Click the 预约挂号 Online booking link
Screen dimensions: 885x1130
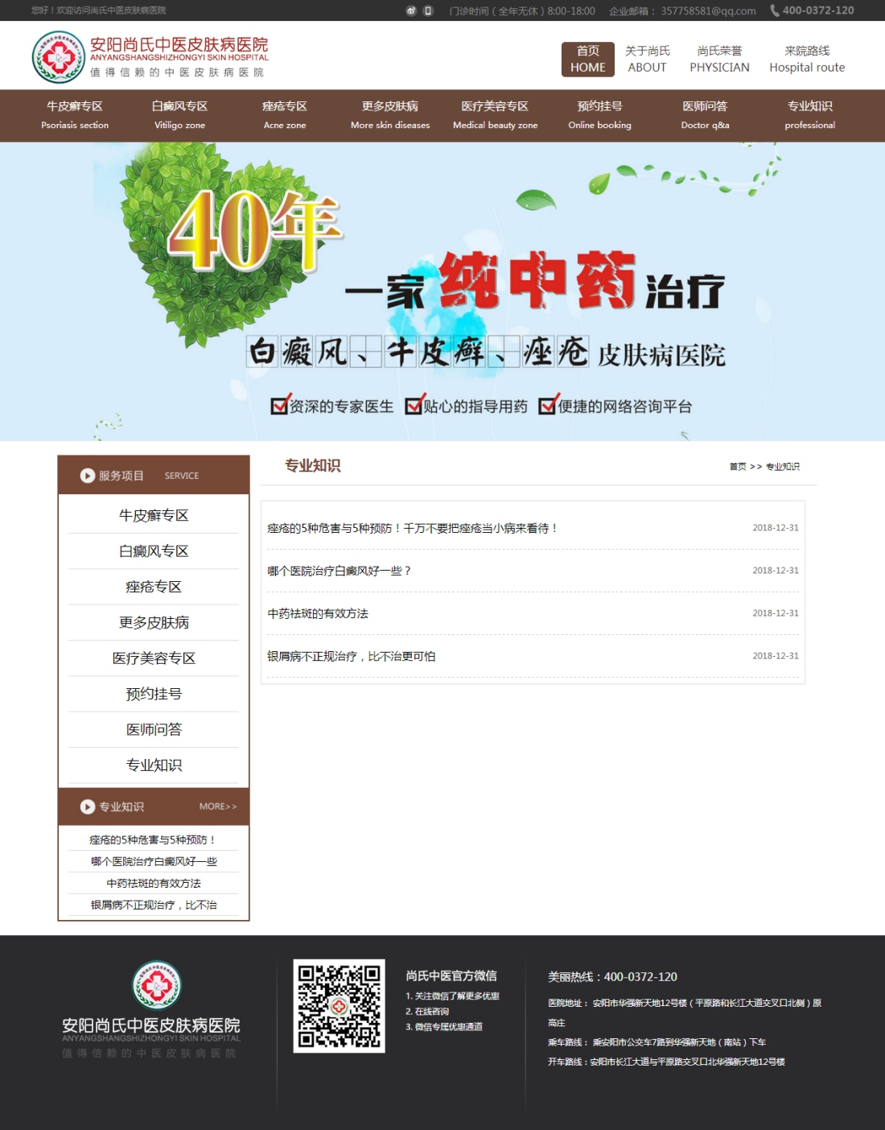pyautogui.click(x=599, y=115)
